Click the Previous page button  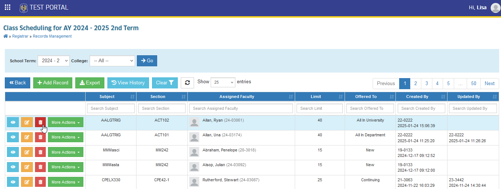386,84
